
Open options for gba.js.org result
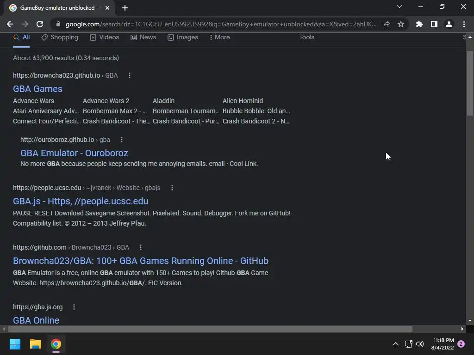click(x=74, y=307)
